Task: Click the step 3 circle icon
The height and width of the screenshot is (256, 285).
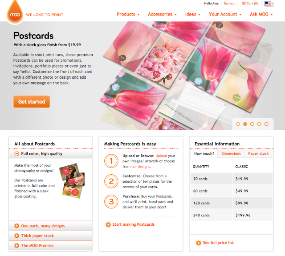Action: tap(111, 202)
